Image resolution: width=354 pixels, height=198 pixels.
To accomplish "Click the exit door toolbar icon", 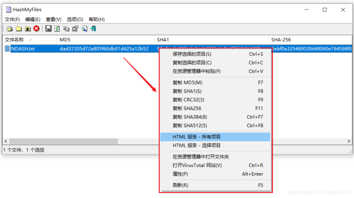I will (93, 29).
